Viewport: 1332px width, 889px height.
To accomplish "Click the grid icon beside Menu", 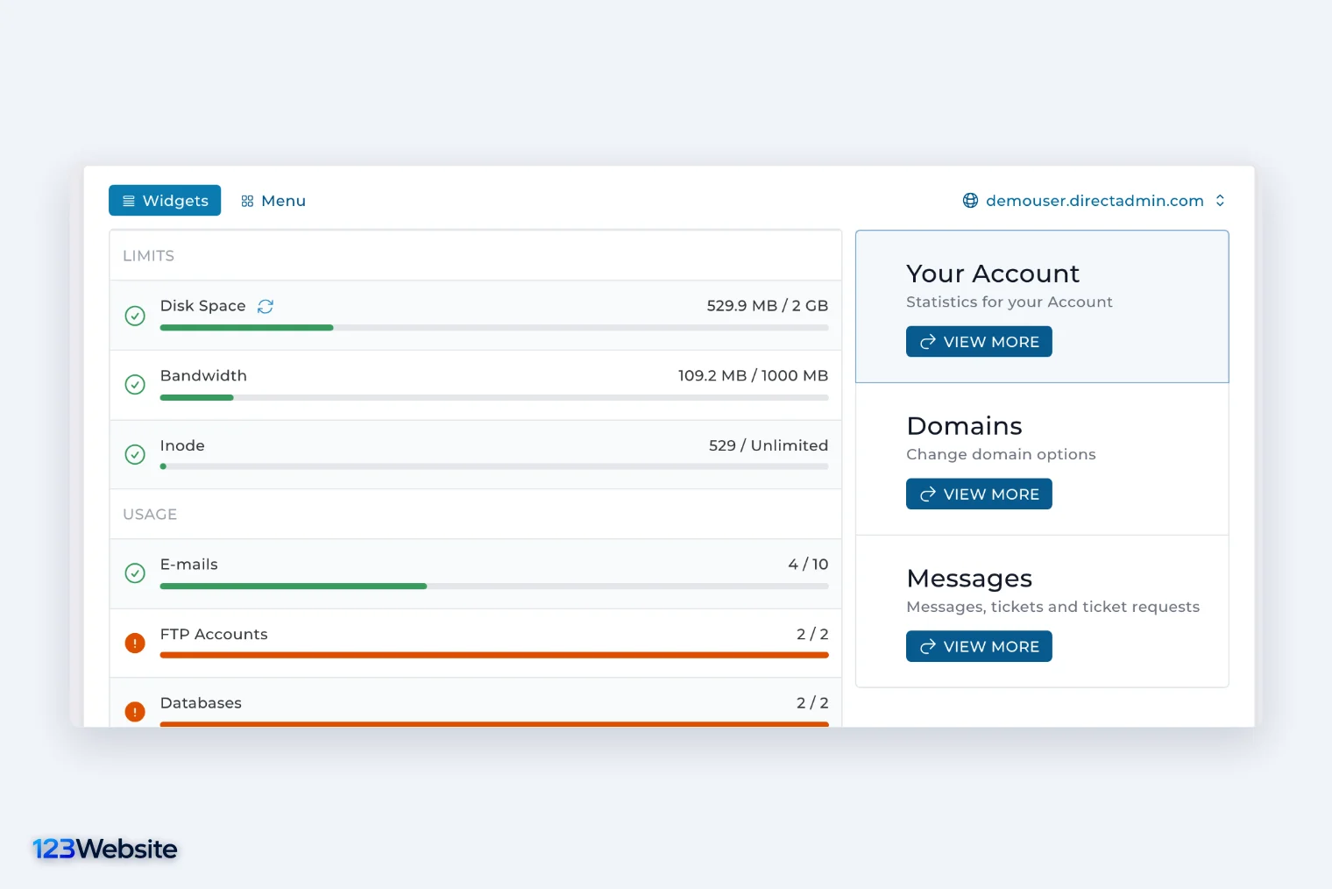I will (247, 201).
